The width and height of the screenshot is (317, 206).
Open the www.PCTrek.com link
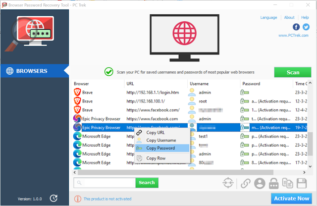click(x=293, y=35)
